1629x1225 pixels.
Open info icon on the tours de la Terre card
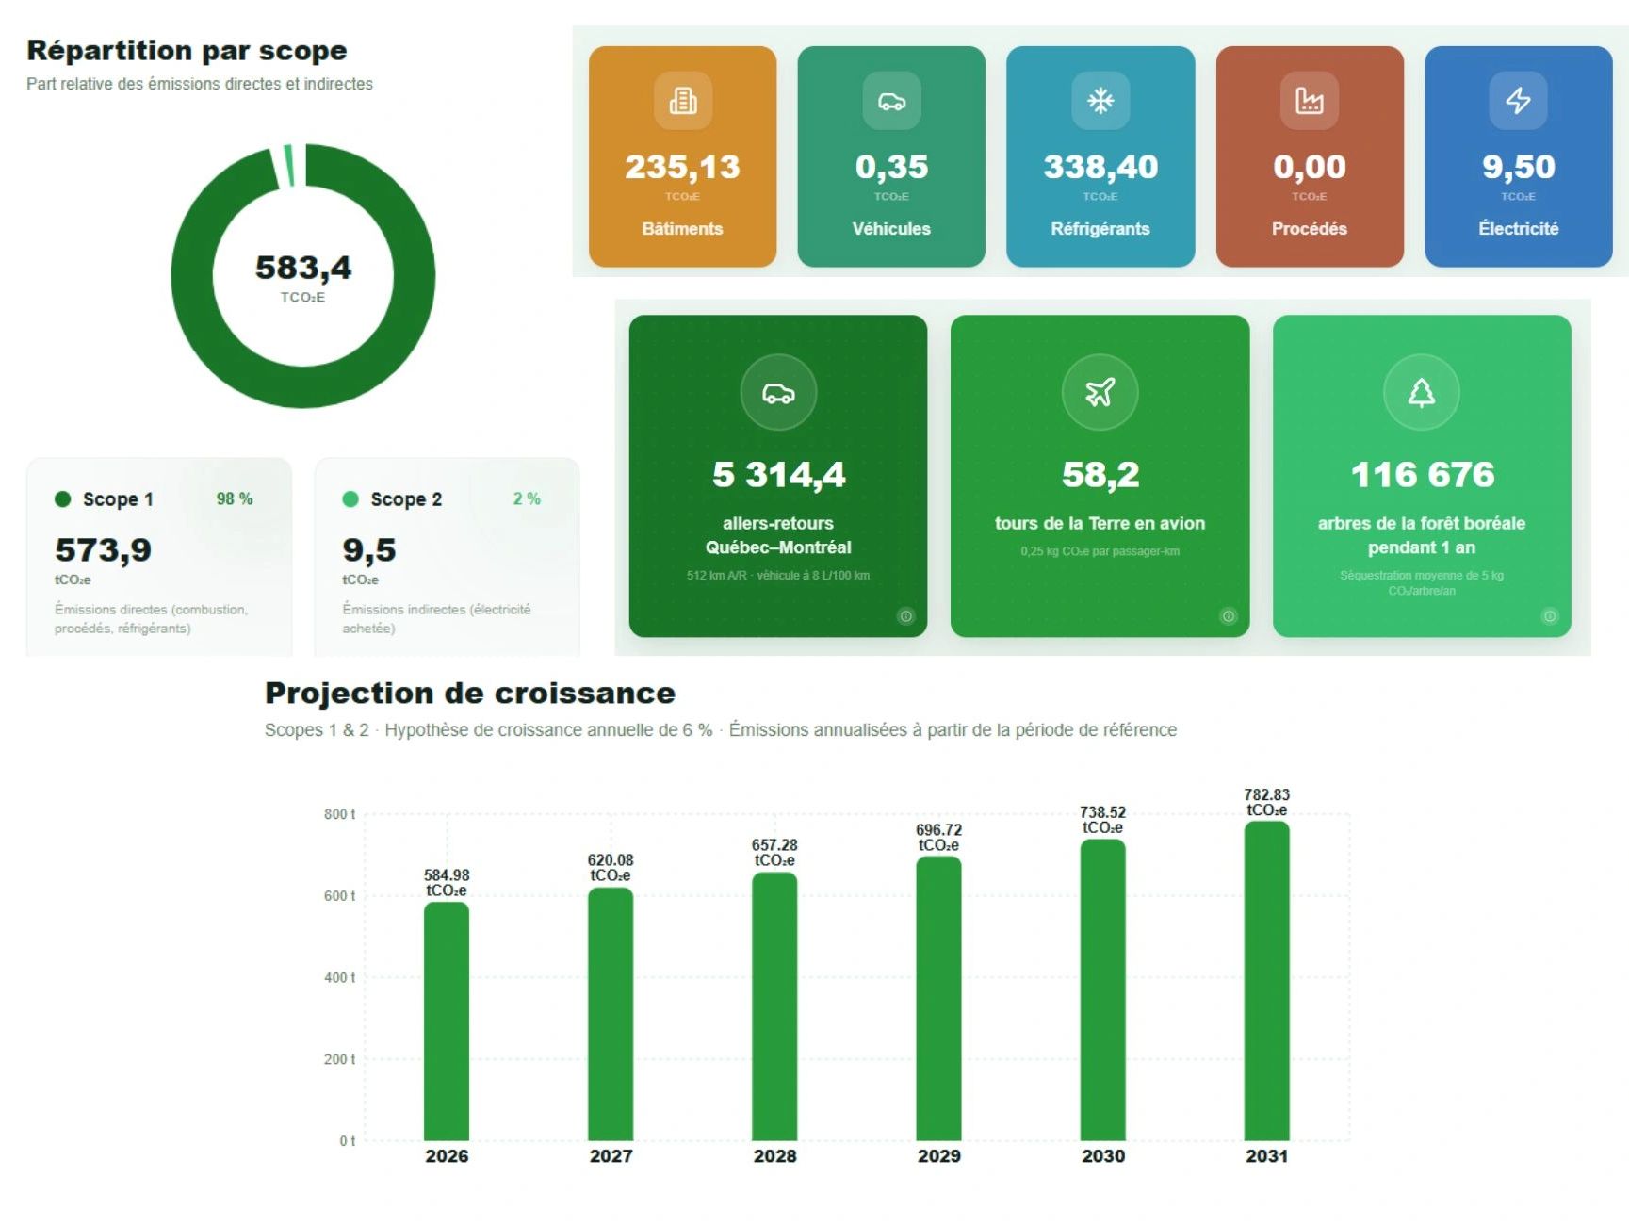(x=1229, y=616)
